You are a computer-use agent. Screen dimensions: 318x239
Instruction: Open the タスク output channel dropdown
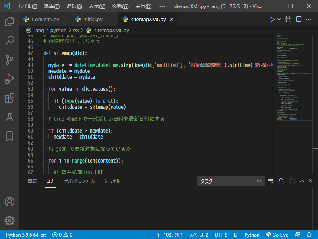click(x=231, y=181)
